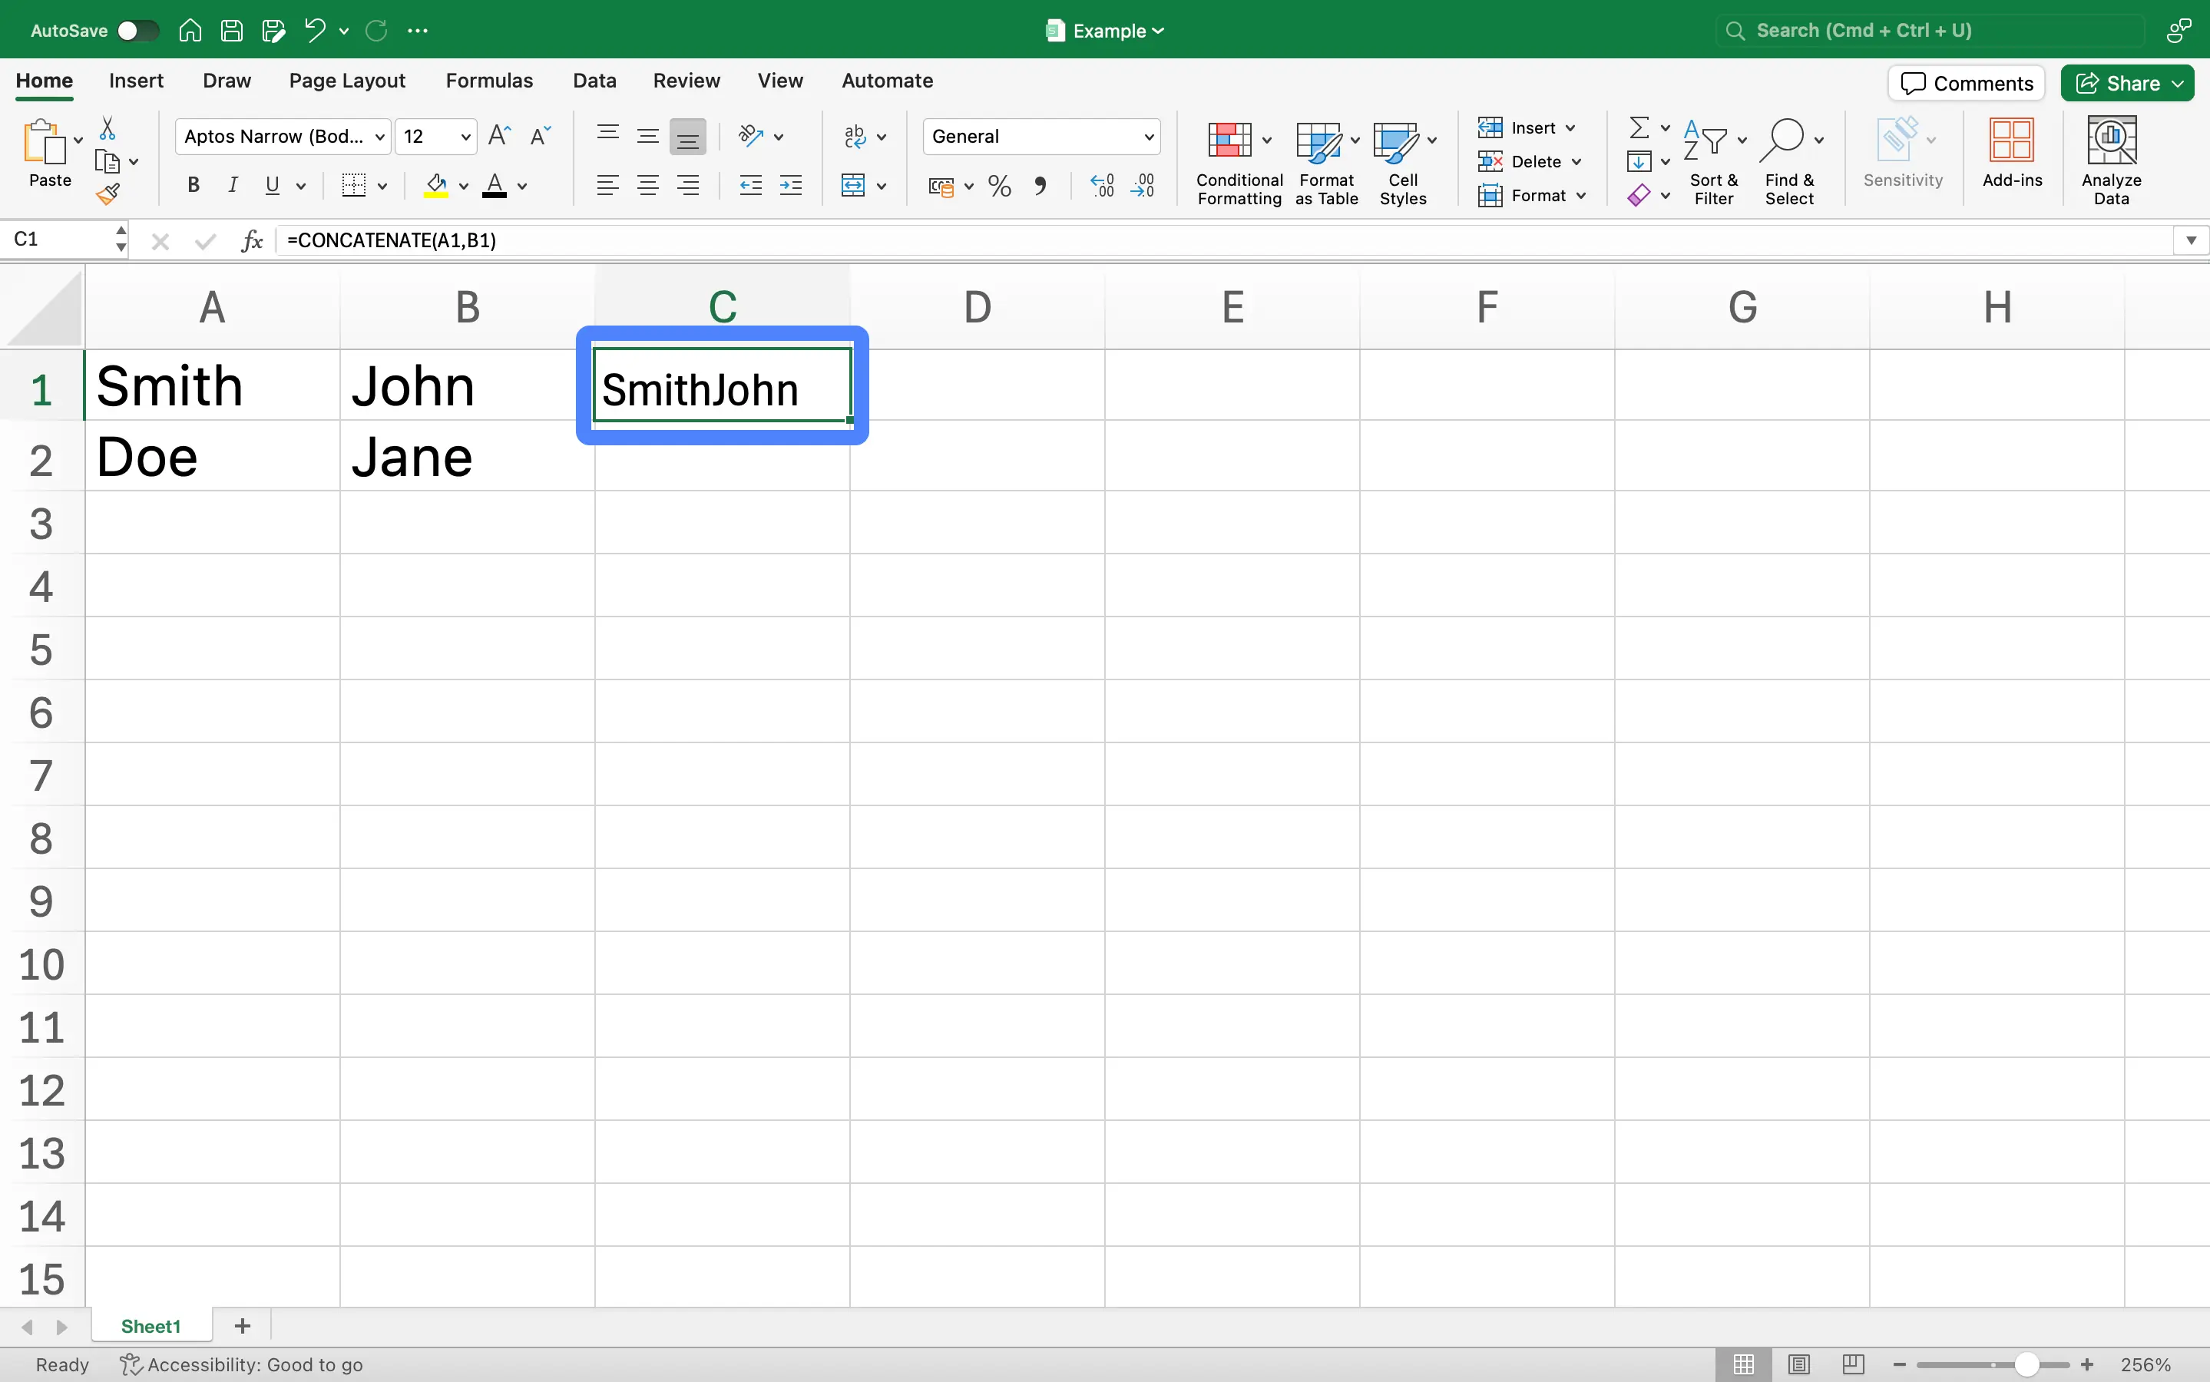Open the Draw ribbon tab

pos(227,81)
